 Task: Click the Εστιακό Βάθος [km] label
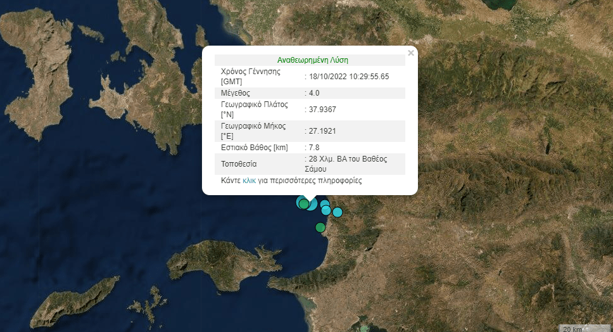pos(255,148)
